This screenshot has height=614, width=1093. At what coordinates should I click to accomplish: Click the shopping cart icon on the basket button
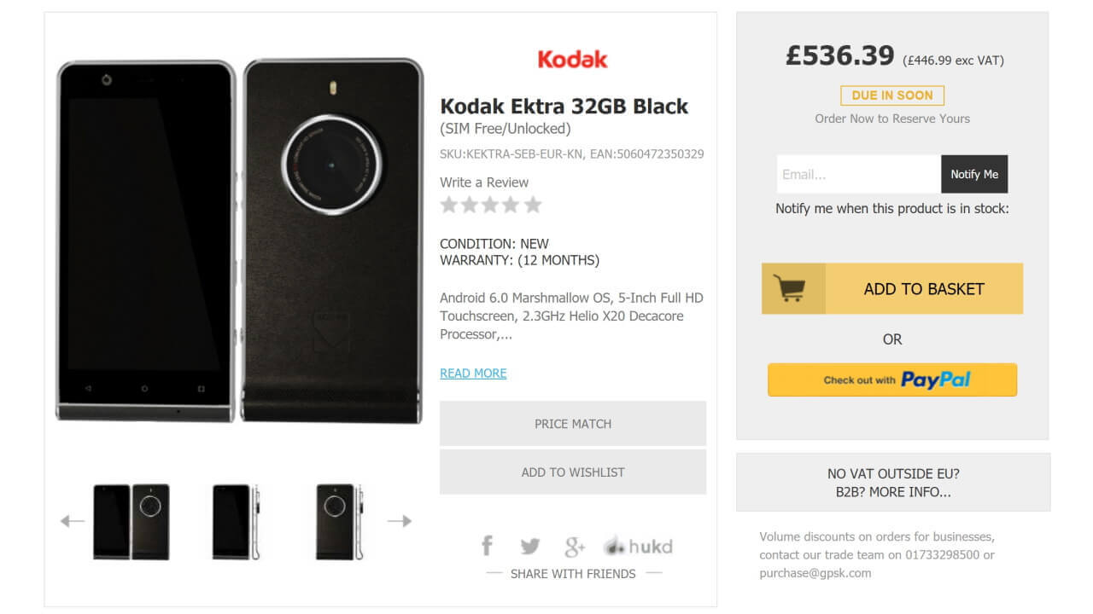(x=792, y=288)
